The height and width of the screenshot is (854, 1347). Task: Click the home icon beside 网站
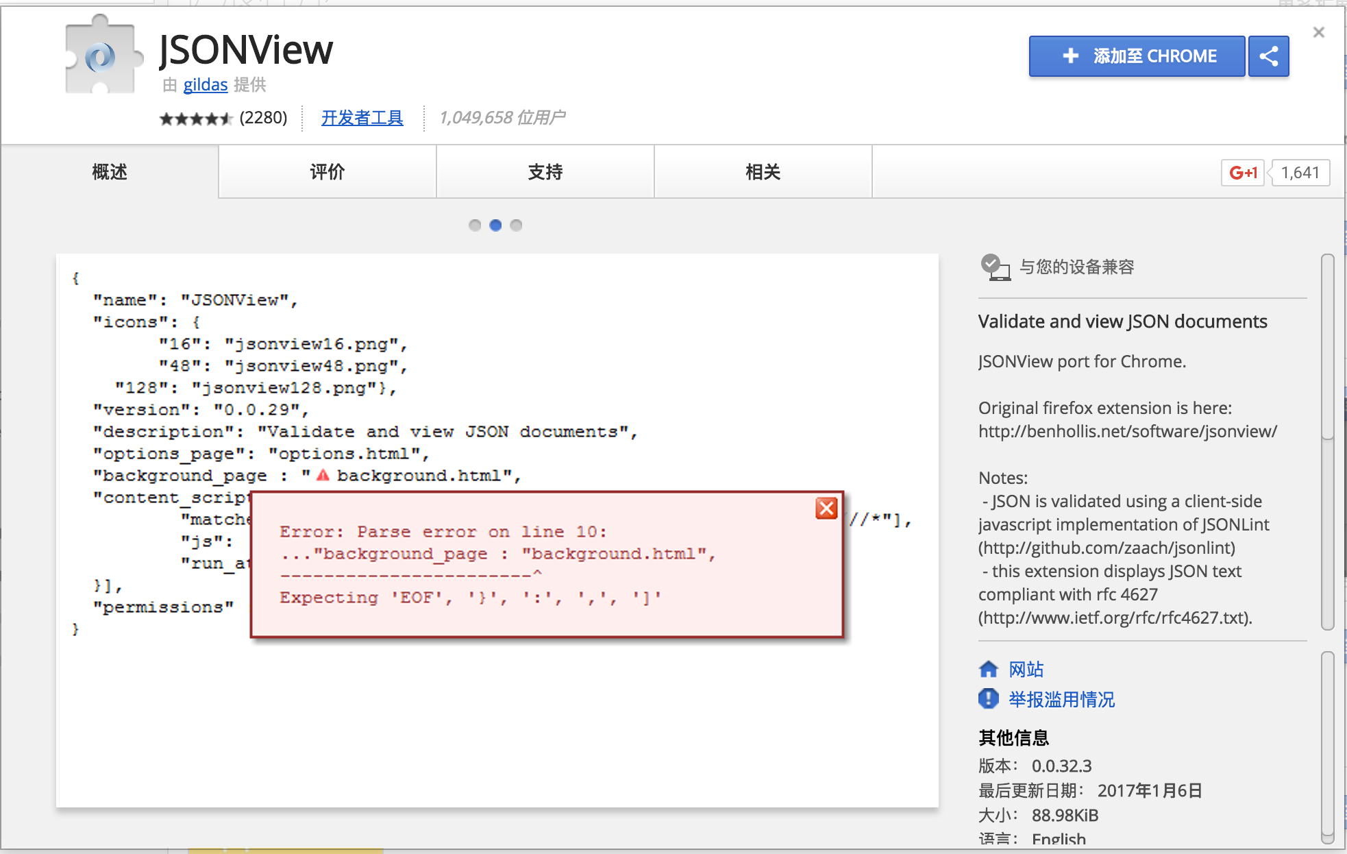click(x=988, y=669)
